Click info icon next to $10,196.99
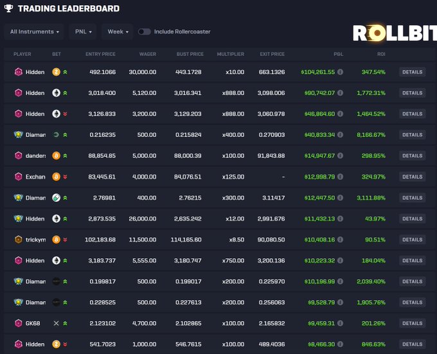This screenshot has height=354, width=437. coord(341,281)
